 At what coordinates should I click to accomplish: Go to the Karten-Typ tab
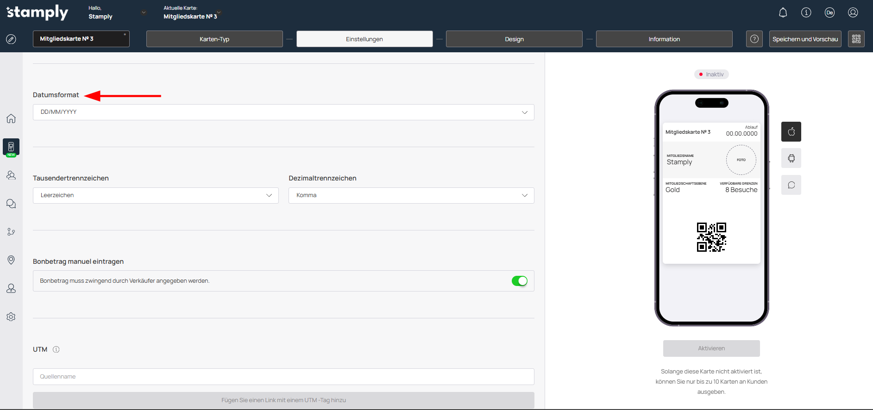tap(214, 39)
